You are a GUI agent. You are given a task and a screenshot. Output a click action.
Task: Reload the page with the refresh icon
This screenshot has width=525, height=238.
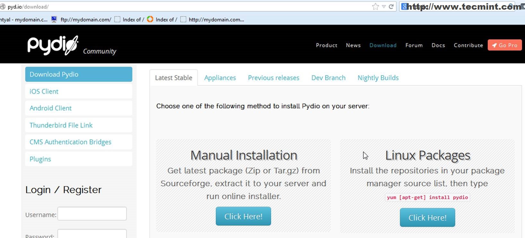point(391,7)
